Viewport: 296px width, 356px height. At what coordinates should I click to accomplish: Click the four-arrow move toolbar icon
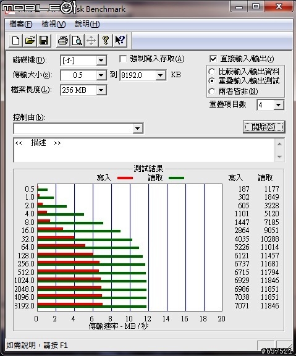pos(91,40)
